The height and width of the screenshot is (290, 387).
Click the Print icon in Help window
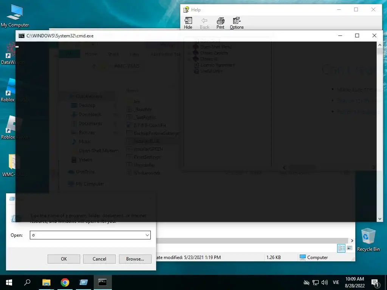[x=220, y=23]
